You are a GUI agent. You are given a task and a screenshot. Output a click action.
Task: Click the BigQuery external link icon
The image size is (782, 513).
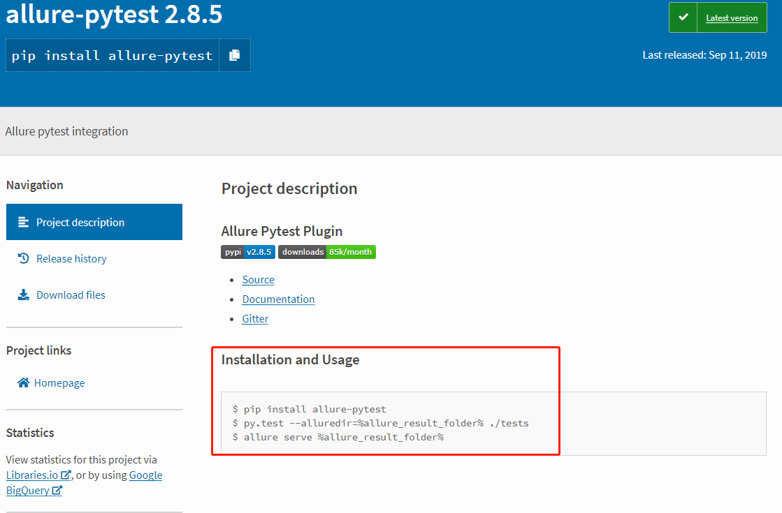(57, 491)
